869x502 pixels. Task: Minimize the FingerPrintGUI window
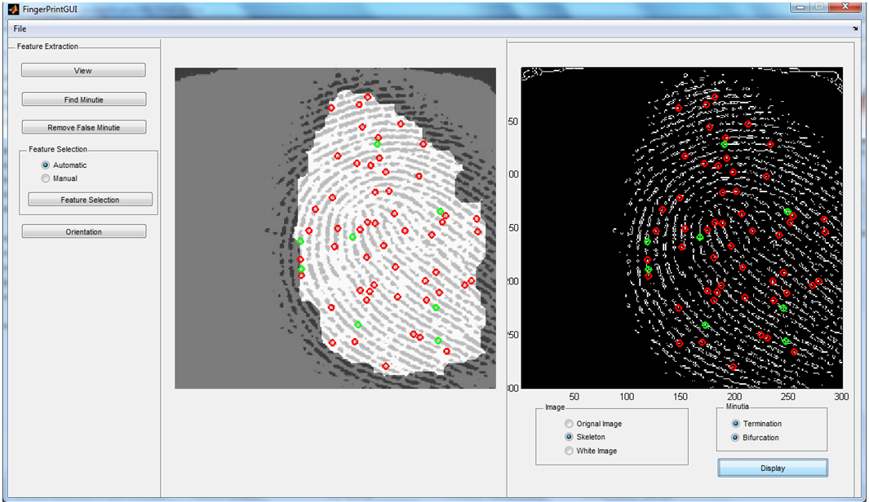[800, 7]
